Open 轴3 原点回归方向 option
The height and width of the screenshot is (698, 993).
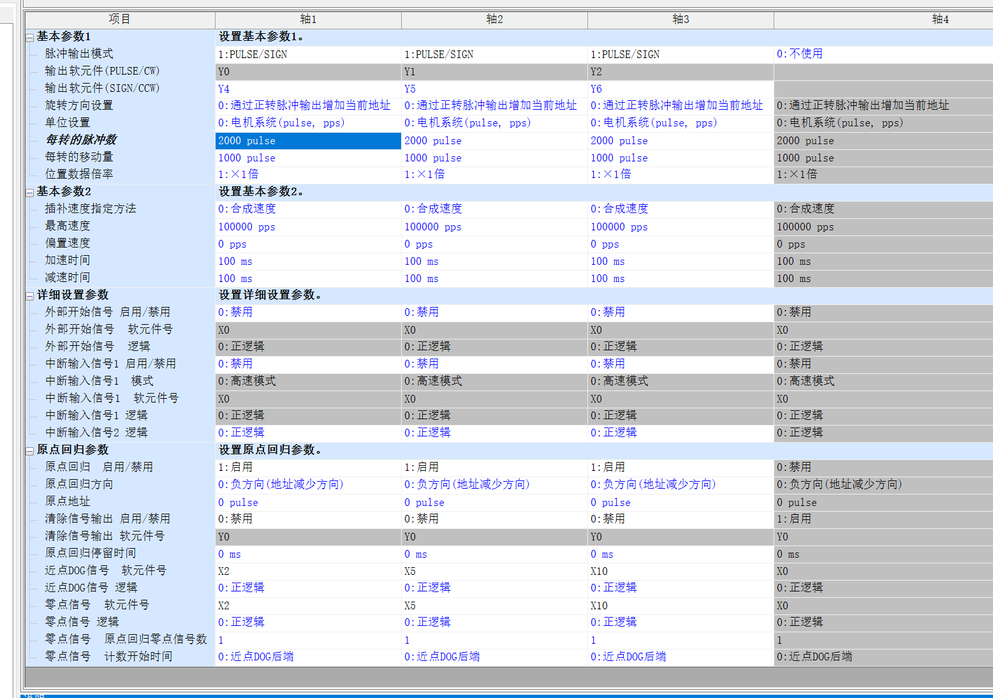680,484
